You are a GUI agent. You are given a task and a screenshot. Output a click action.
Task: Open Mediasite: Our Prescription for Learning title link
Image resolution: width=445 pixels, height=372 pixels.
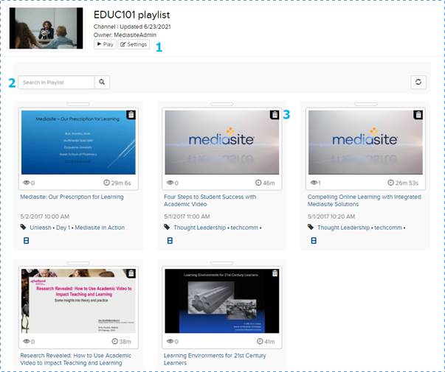pyautogui.click(x=72, y=197)
